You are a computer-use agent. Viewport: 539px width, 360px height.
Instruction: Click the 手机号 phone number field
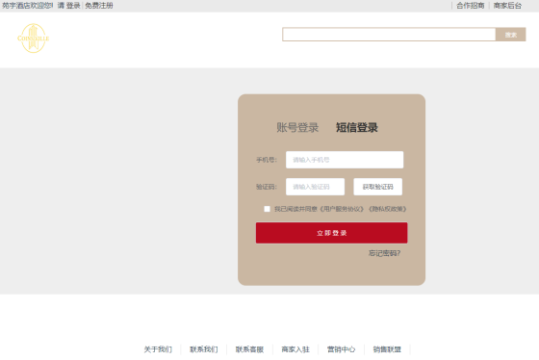pyautogui.click(x=345, y=160)
